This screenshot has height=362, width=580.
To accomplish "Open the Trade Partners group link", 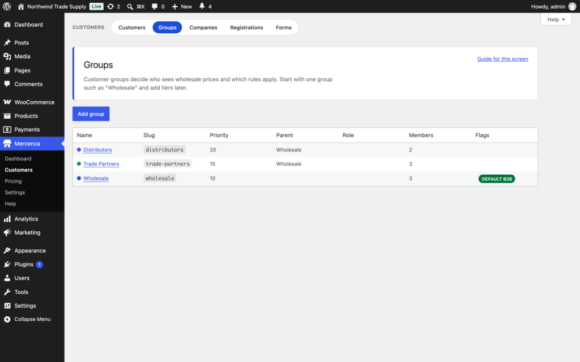I will [x=101, y=163].
